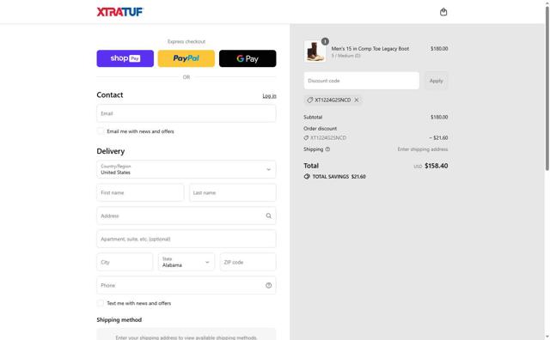Click the Address input field

click(x=186, y=216)
